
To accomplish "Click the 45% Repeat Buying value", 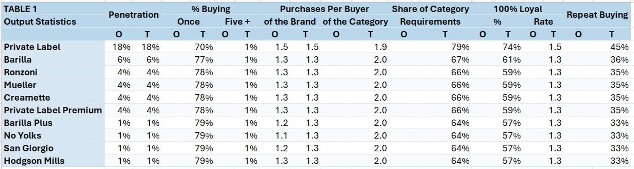I will tap(619, 47).
